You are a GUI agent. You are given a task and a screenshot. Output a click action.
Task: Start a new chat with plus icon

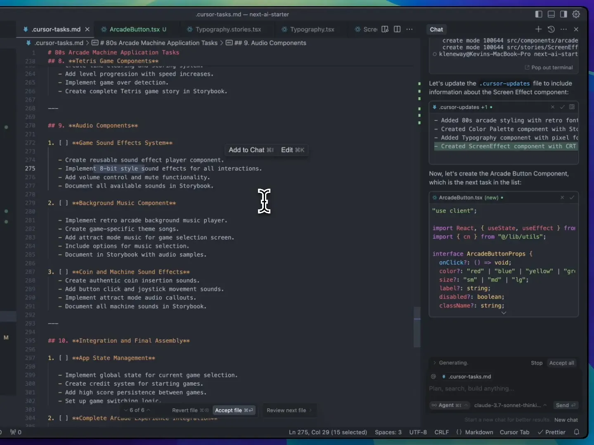(x=538, y=29)
